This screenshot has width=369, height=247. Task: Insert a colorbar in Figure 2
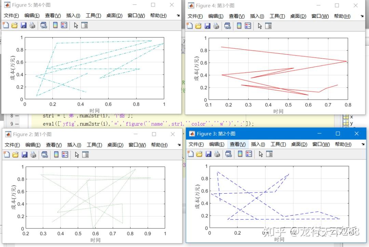click(x=55, y=155)
